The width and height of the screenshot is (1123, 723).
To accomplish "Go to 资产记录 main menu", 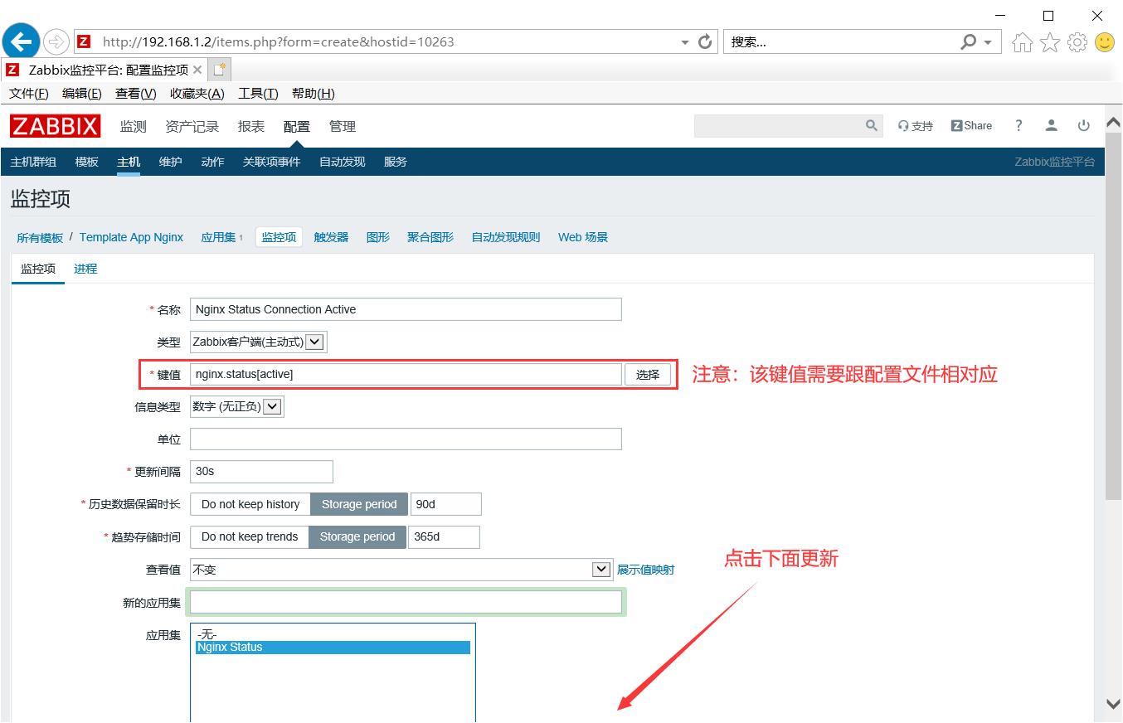I will [x=192, y=126].
